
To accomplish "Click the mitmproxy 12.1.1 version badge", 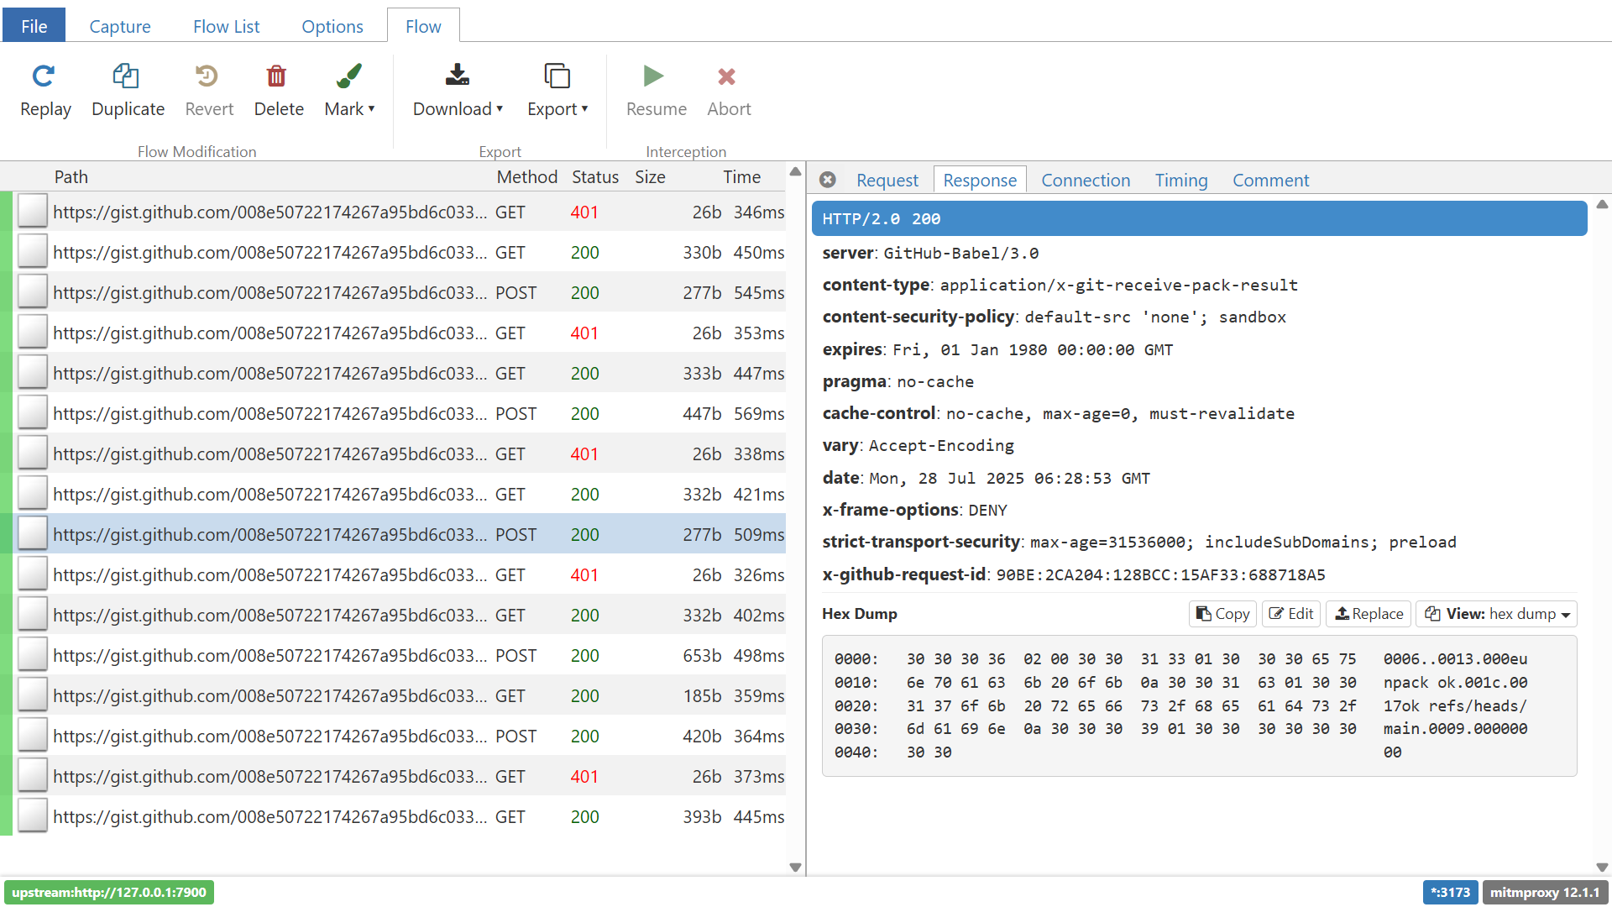I will 1545,892.
